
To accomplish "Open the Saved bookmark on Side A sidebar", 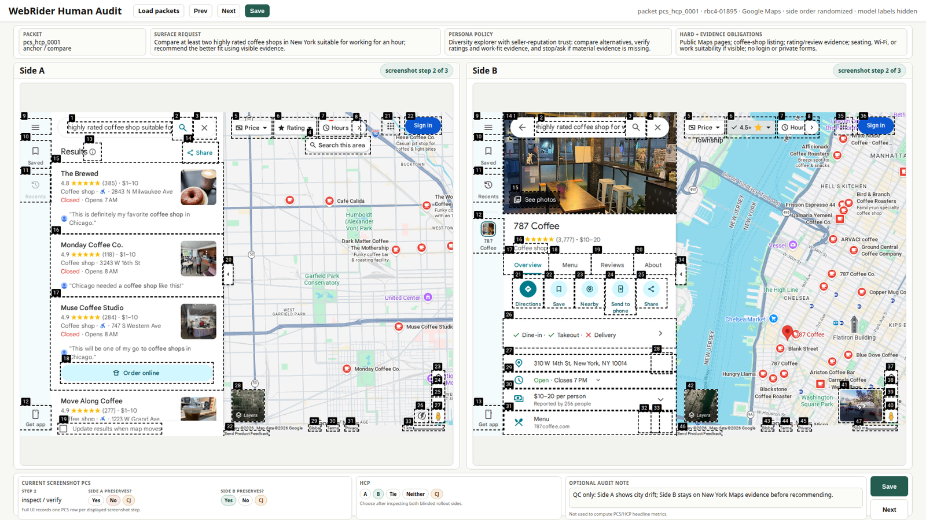I will [x=35, y=154].
